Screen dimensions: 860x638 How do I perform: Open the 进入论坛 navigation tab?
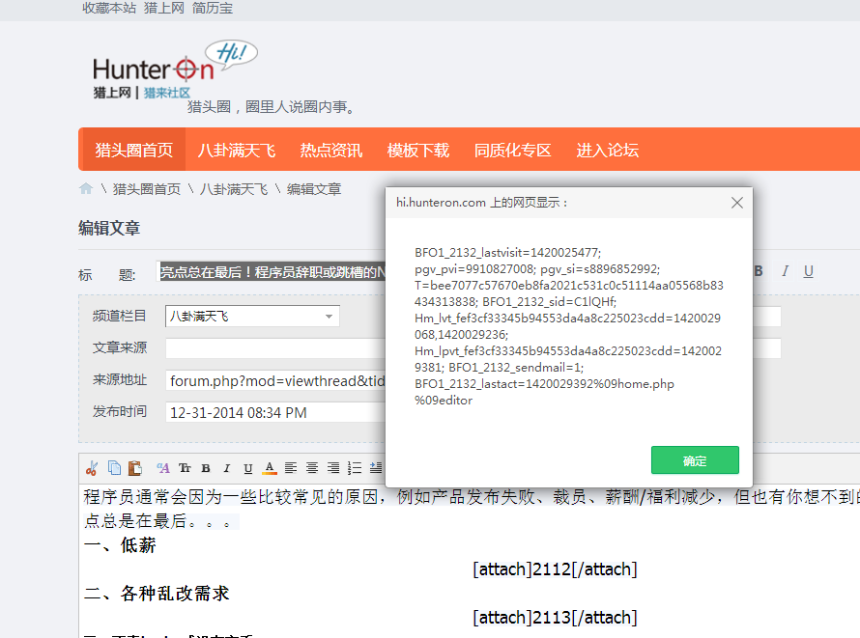click(x=607, y=150)
